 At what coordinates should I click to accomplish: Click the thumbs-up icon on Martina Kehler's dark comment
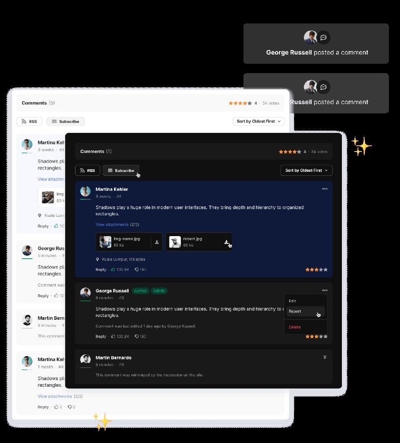coord(113,269)
